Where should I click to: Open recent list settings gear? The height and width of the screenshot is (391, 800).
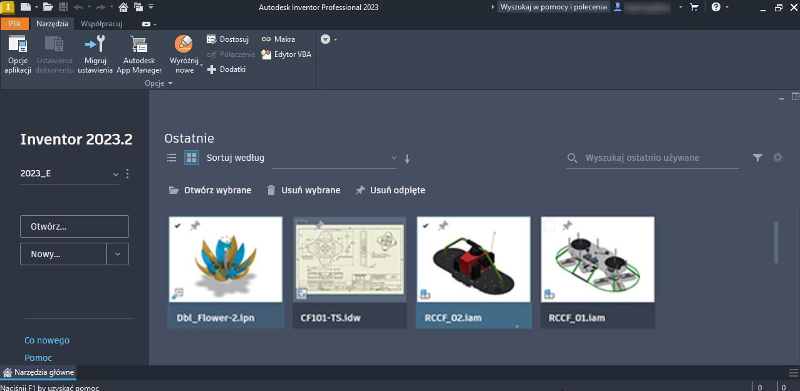point(777,158)
